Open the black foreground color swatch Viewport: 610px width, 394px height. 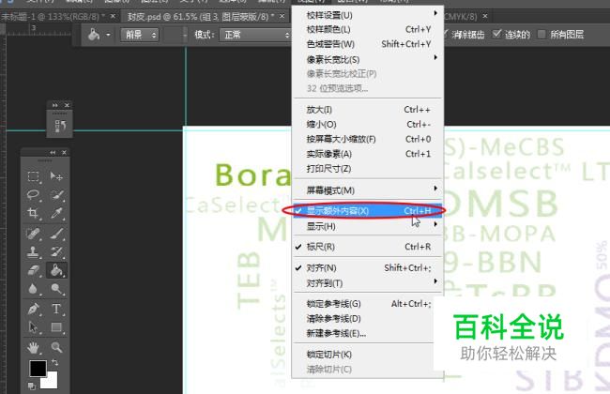(38, 368)
